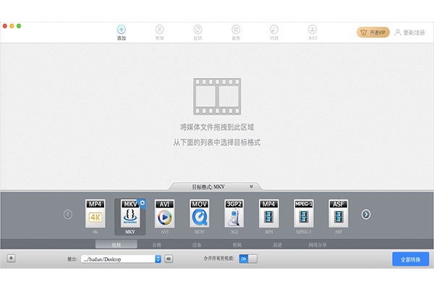Choose the AVI format icon

click(165, 214)
